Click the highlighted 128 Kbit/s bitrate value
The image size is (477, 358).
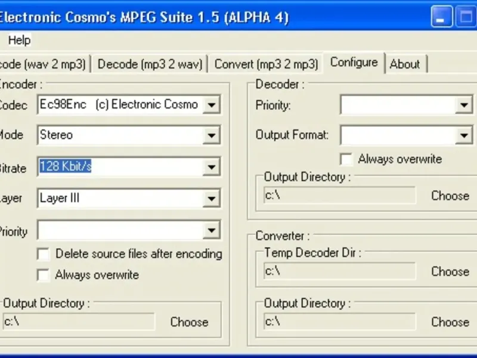[66, 166]
